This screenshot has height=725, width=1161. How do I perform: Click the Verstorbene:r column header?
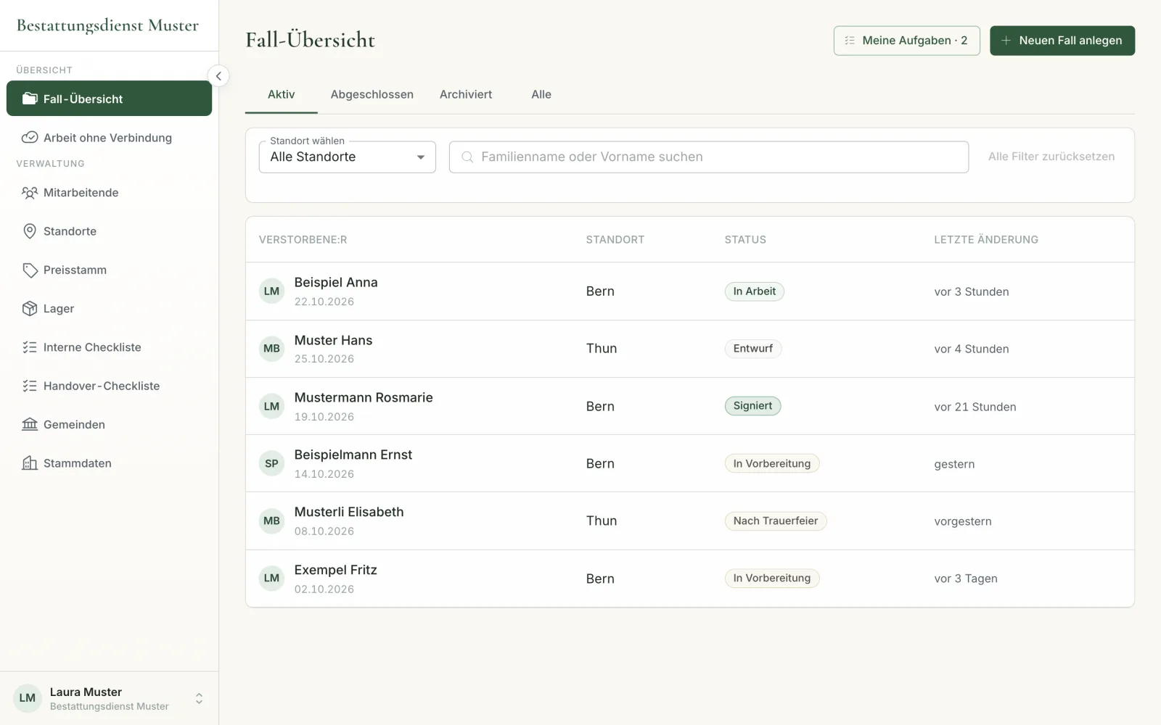pos(303,240)
